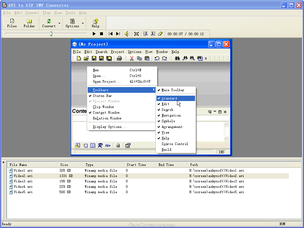Uncheck the Standard toolbar item
This screenshot has height=228, width=304.
(x=176, y=98)
